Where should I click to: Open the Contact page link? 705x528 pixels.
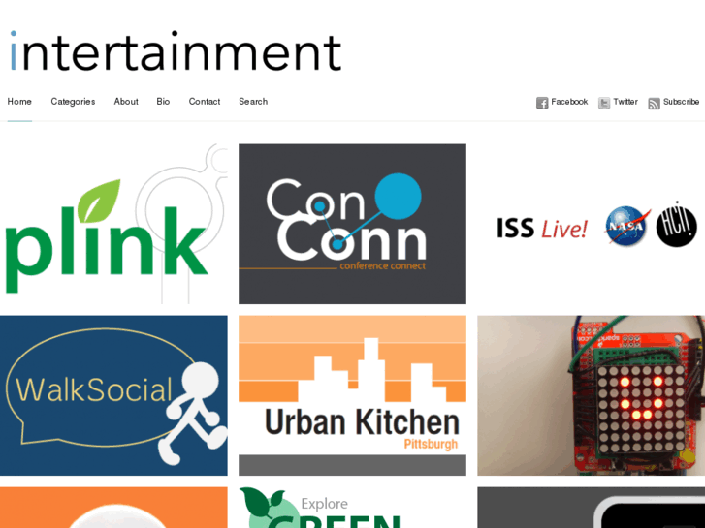point(205,102)
